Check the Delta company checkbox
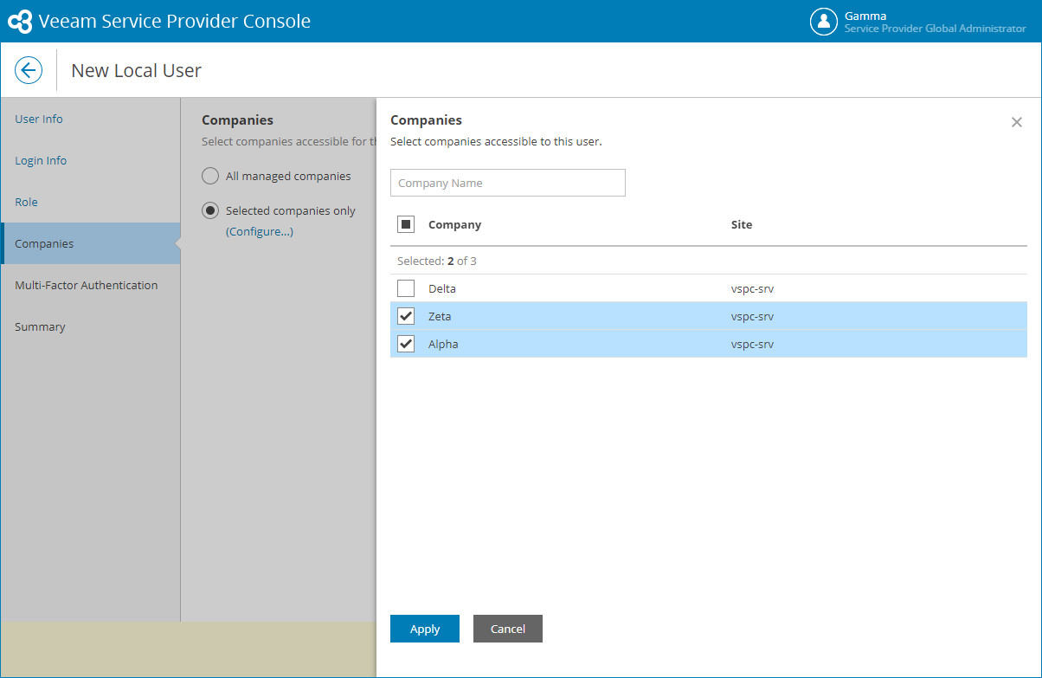1042x678 pixels. [x=406, y=288]
